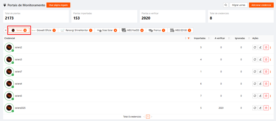Click the Total 8 credenciais text
The width and height of the screenshot is (276, 121).
click(132, 117)
